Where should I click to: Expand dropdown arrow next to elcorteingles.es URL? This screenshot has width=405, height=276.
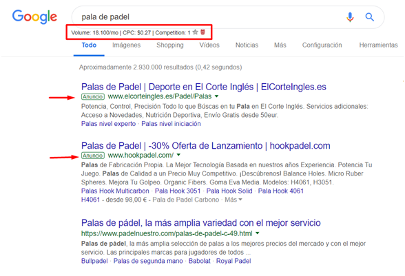pos(216,96)
